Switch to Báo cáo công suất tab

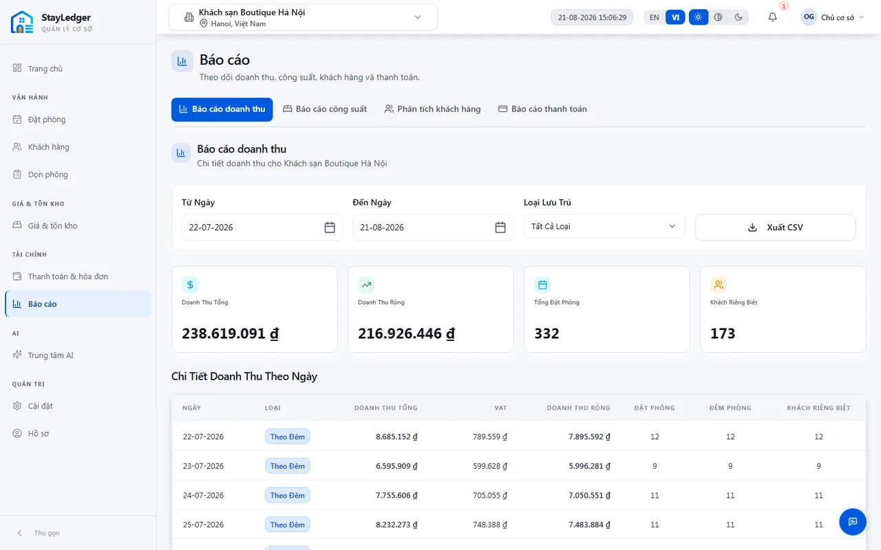(x=325, y=109)
